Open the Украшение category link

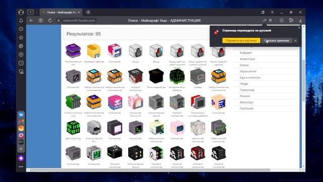(x=248, y=71)
